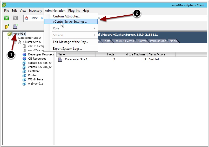Image resolution: width=209 pixels, height=147 pixels.
Task: Expand the Session submenu arrow
Action: (94, 35)
